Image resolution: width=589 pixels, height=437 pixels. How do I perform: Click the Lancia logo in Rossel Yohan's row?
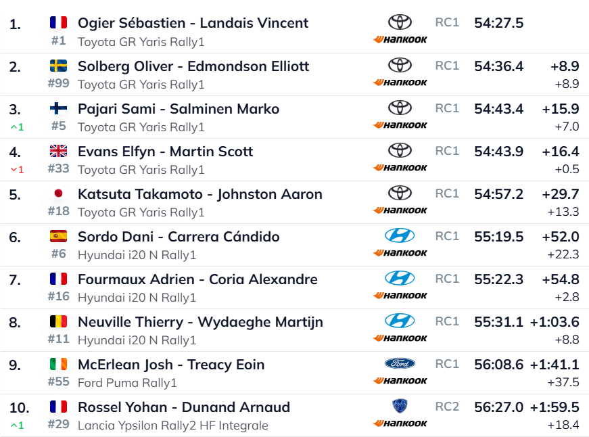tap(400, 406)
